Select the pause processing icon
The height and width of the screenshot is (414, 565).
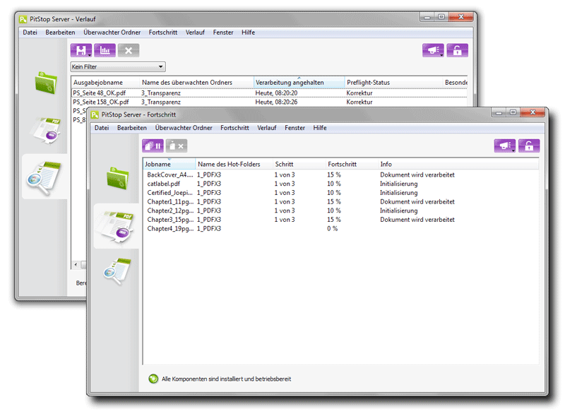[153, 145]
